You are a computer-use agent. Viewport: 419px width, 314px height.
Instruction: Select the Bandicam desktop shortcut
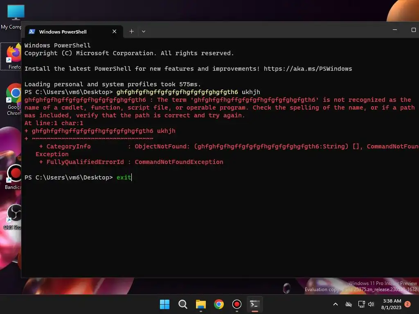coord(12,177)
